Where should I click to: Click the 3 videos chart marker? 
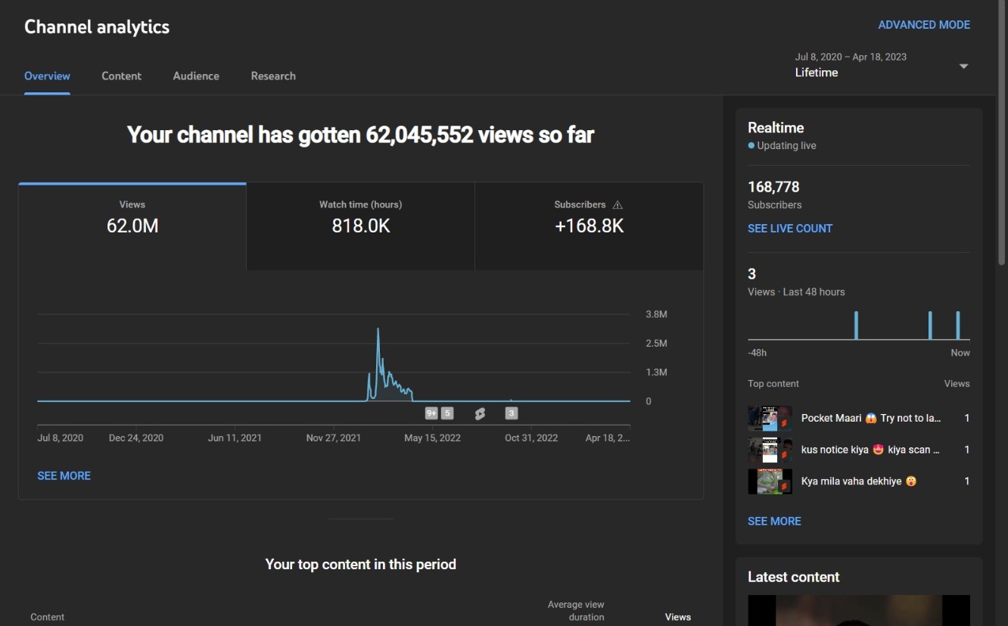[512, 413]
